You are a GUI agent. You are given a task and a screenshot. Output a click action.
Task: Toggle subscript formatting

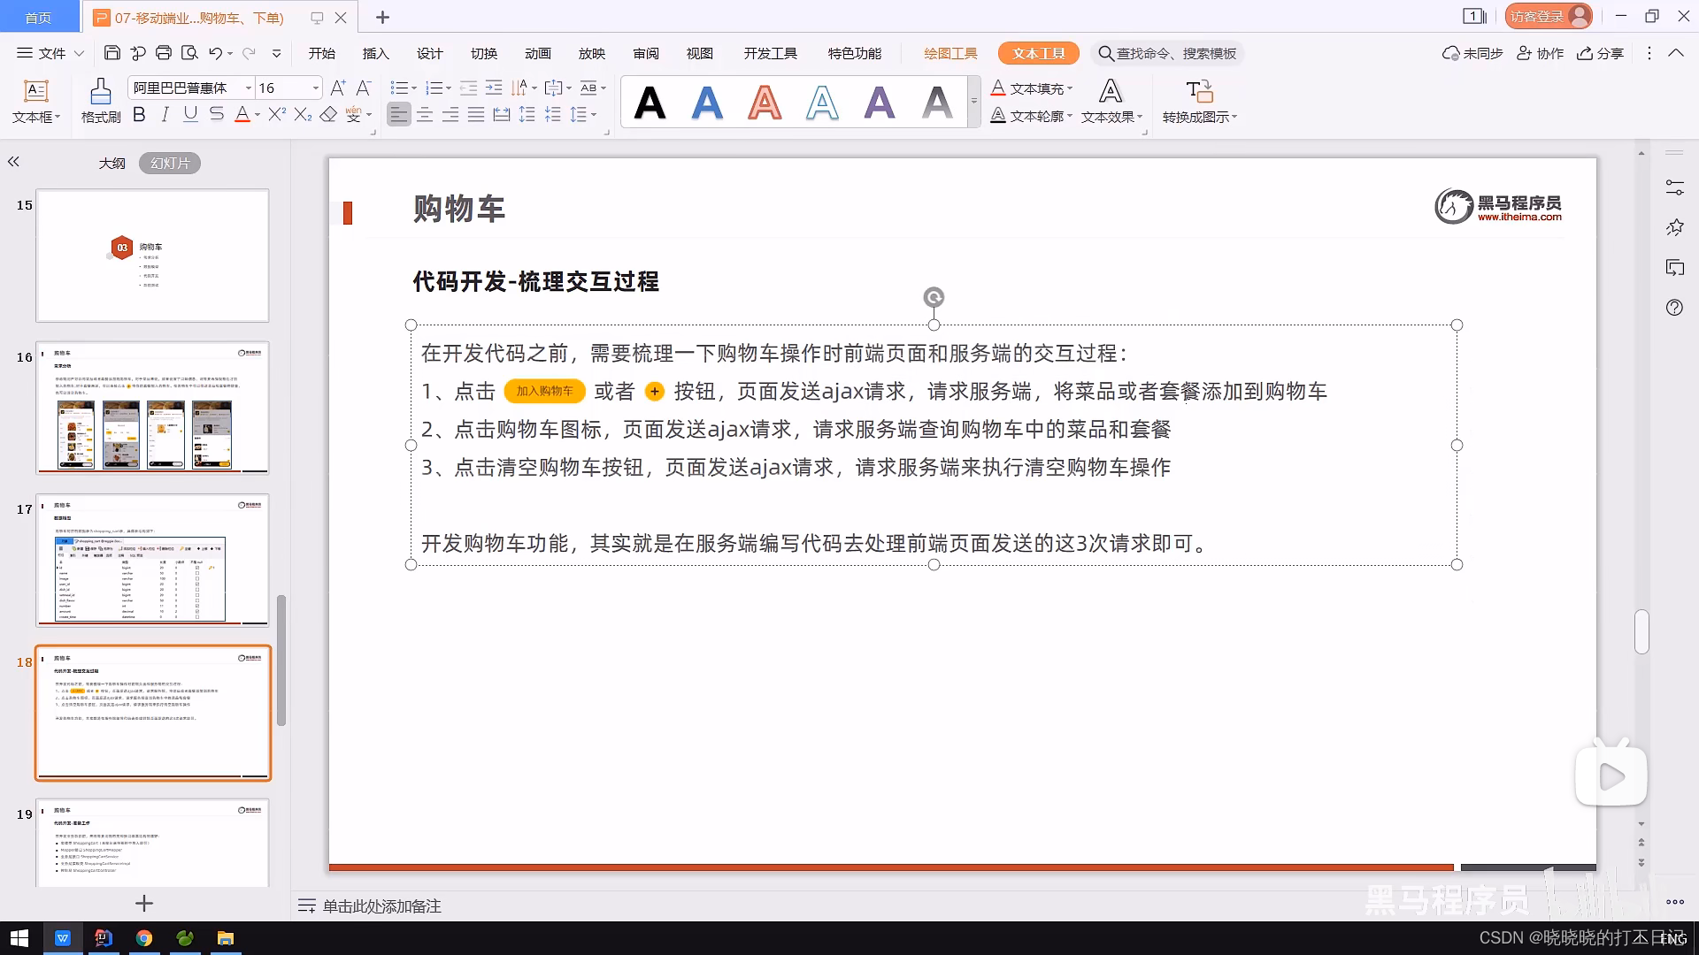point(303,114)
